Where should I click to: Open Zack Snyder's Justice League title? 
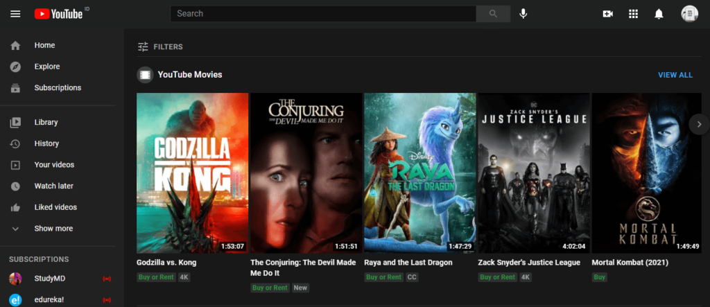click(529, 263)
